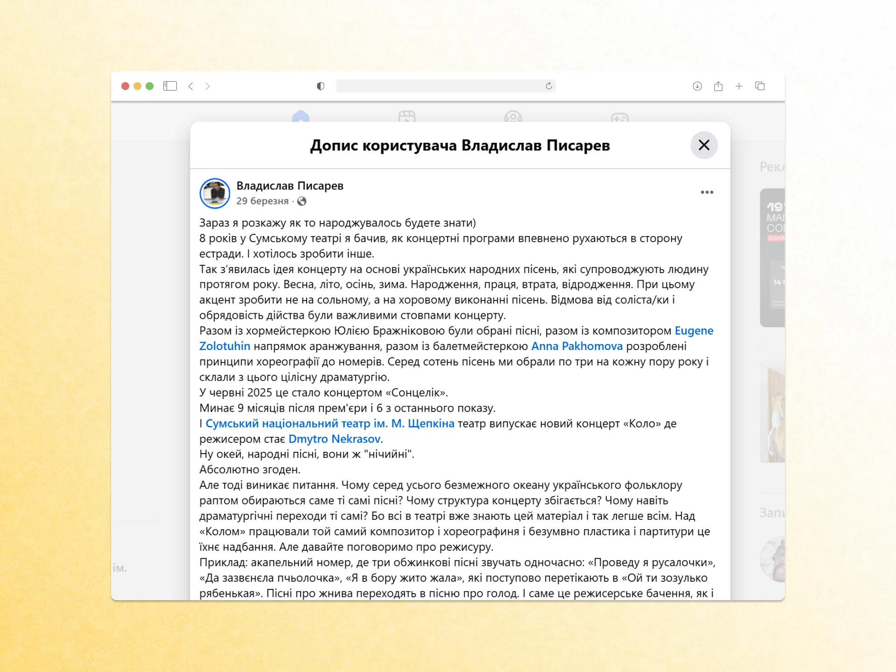Open the post options three-dots menu
The width and height of the screenshot is (896, 672).
[x=707, y=192]
